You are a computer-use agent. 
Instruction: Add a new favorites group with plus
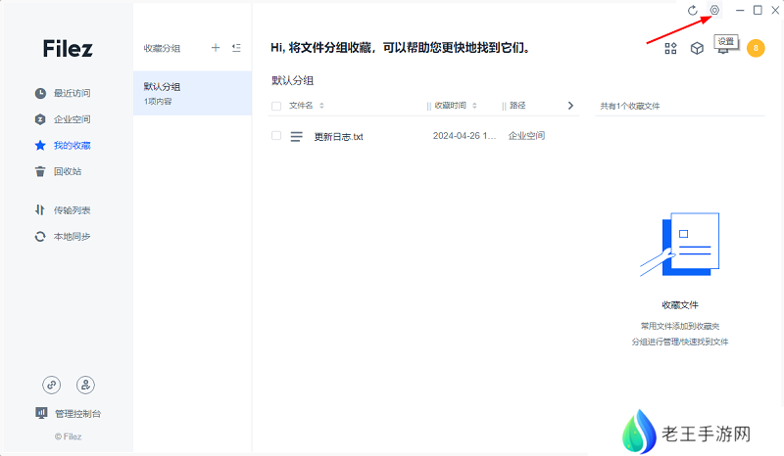pyautogui.click(x=216, y=48)
